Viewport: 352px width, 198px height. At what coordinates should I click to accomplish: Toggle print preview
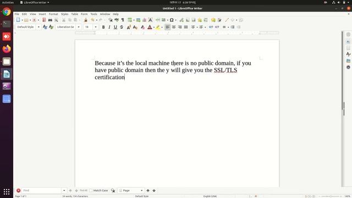(x=56, y=20)
